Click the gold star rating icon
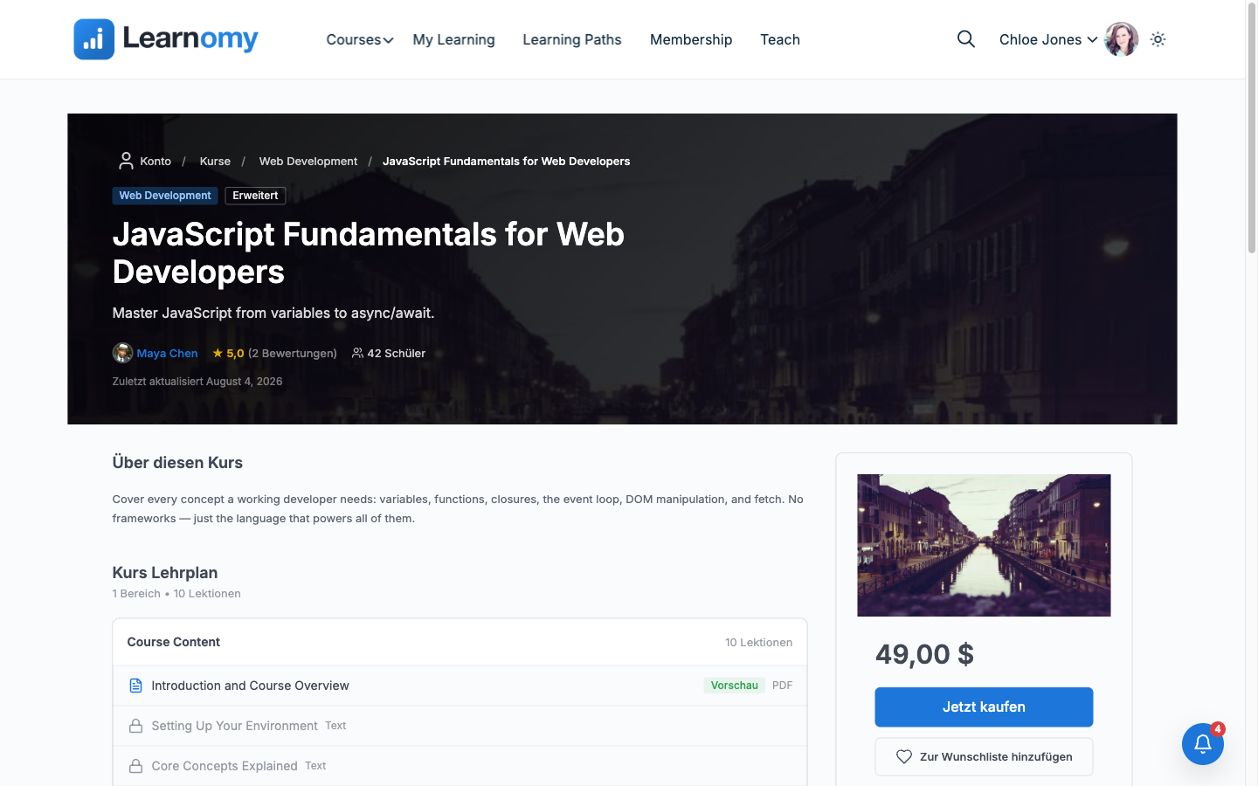 pos(218,353)
